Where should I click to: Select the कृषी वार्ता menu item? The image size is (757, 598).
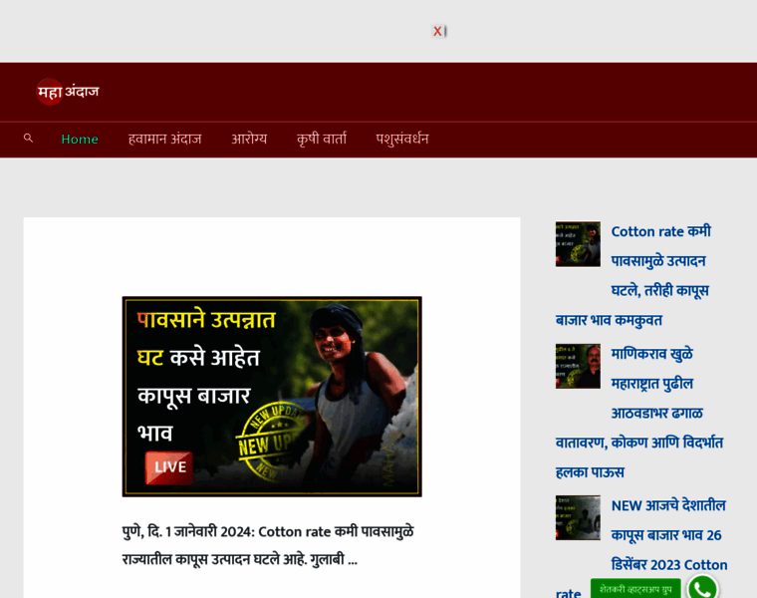point(322,140)
